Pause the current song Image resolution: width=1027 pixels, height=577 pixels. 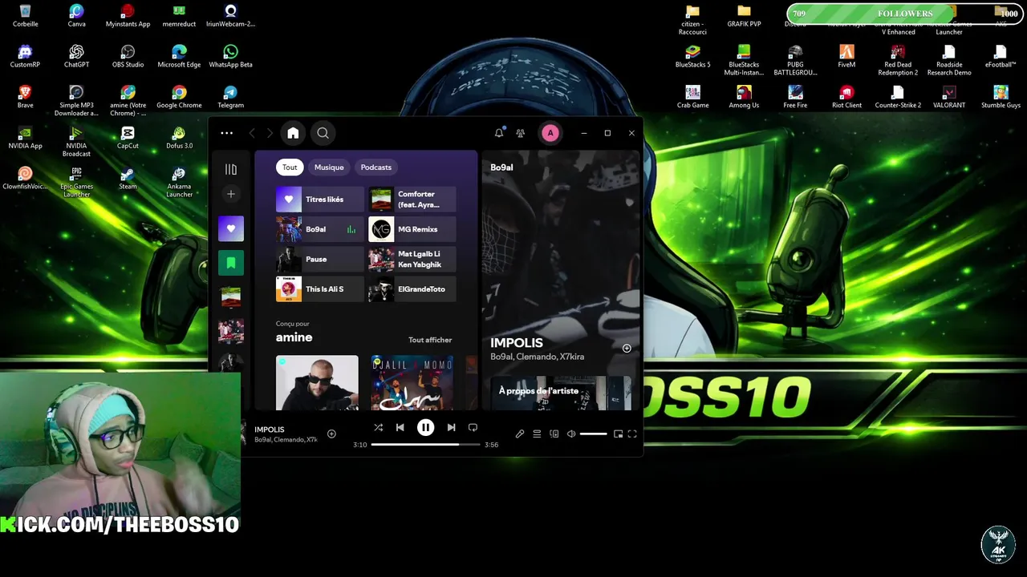point(425,428)
